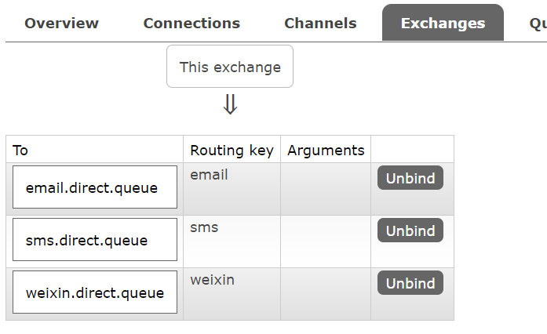Unbind the weixin.direct.queue binding
Screen dimensions: 547x334
coord(410,283)
